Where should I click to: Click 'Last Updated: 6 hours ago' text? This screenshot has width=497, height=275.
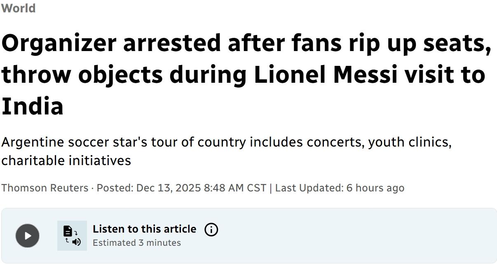[340, 188]
